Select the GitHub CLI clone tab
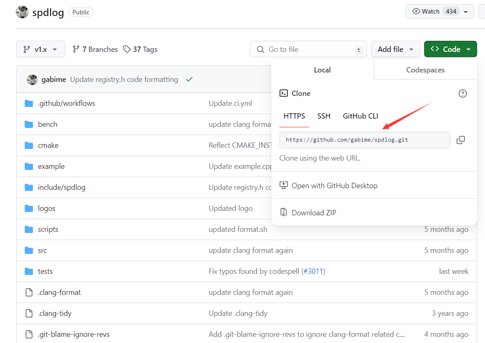This screenshot has width=485, height=343. coord(360,116)
